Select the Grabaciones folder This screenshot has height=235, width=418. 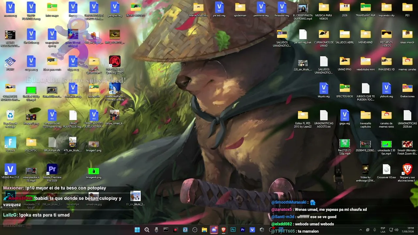pos(407,90)
